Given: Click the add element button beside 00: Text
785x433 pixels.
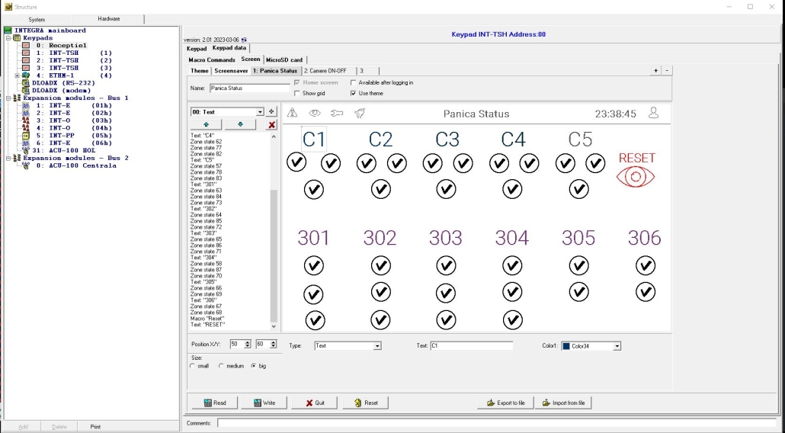Looking at the screenshot, I should click(x=271, y=112).
